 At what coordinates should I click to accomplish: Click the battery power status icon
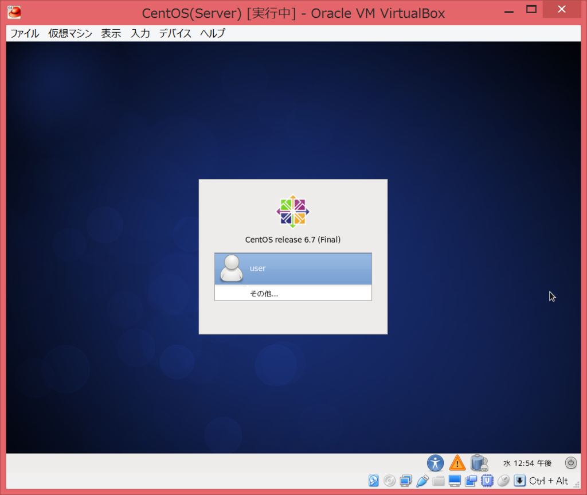pos(479,463)
